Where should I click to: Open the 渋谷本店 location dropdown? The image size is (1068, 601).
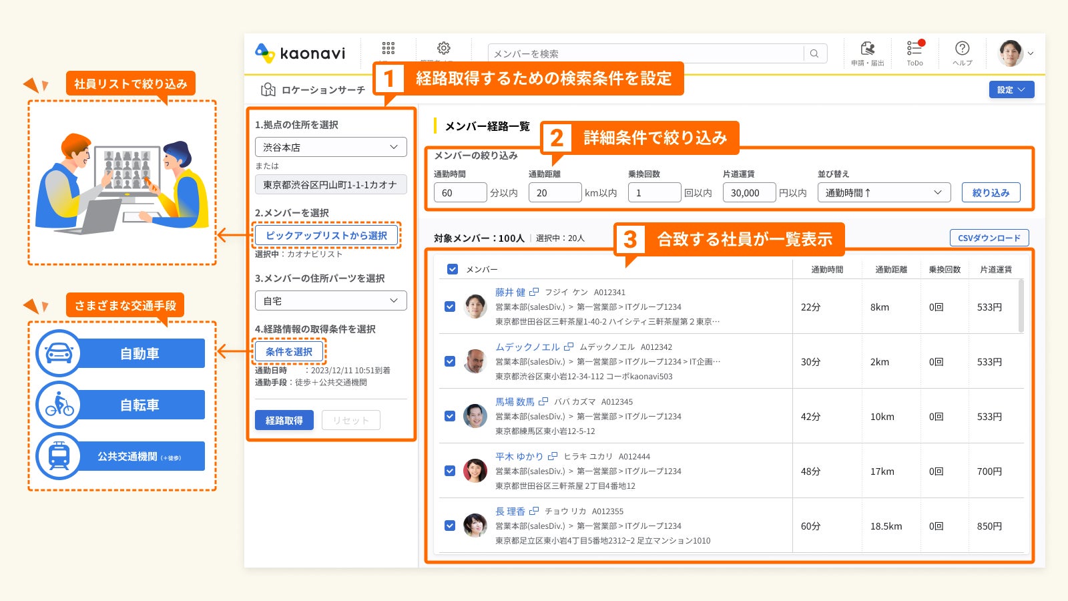331,147
